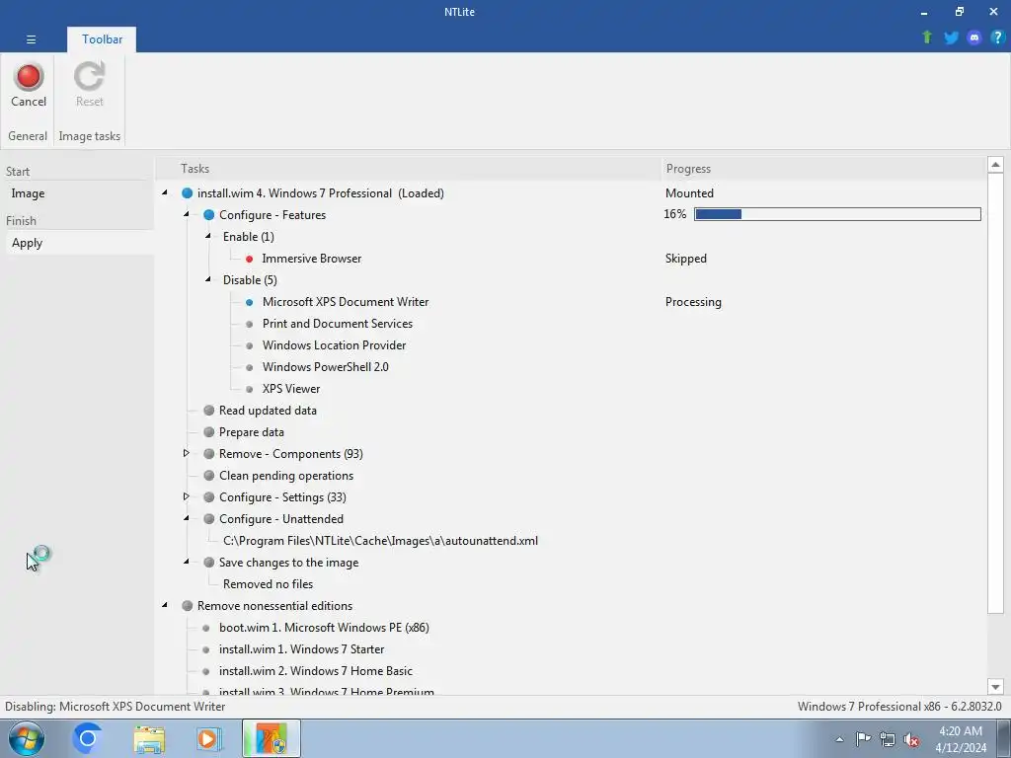
Task: Open the File Explorer taskbar icon
Action: (149, 739)
